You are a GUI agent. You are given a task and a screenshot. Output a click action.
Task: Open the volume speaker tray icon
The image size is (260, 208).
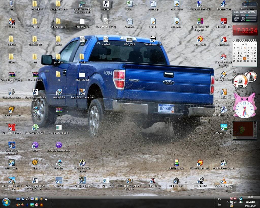(241, 202)
